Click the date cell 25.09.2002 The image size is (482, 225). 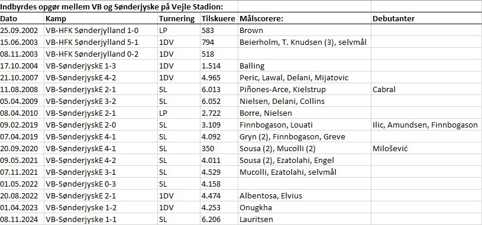click(22, 30)
